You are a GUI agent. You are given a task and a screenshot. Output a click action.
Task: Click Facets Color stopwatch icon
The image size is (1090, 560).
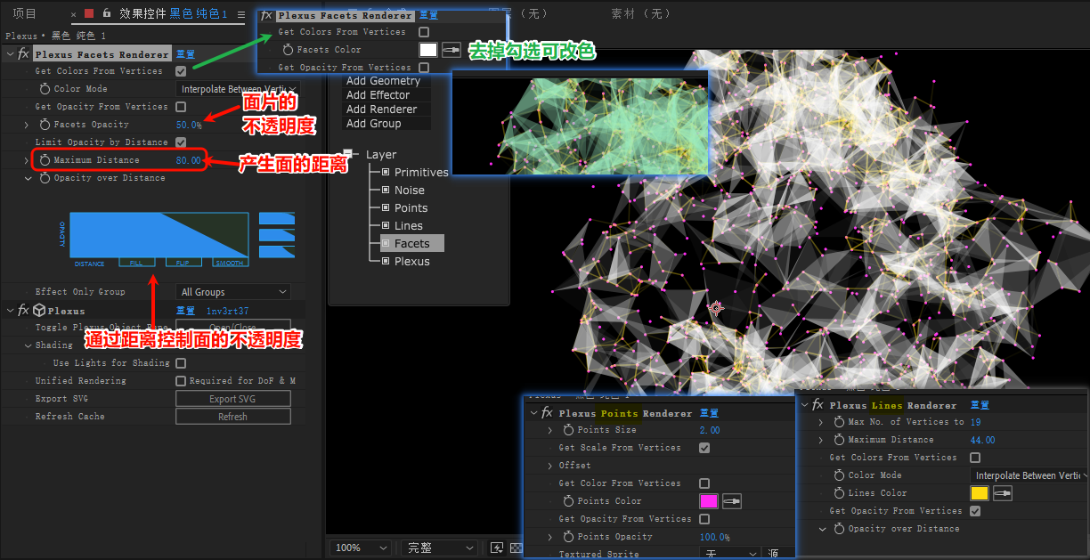(288, 50)
